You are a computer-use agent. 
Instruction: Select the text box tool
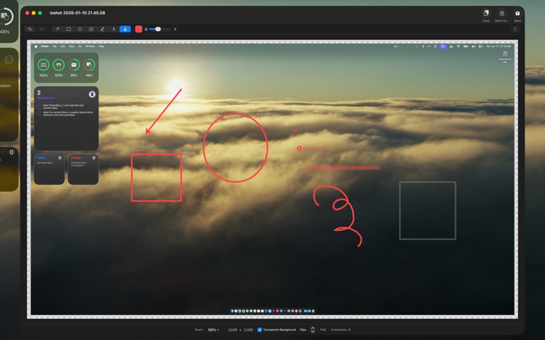[x=91, y=29]
